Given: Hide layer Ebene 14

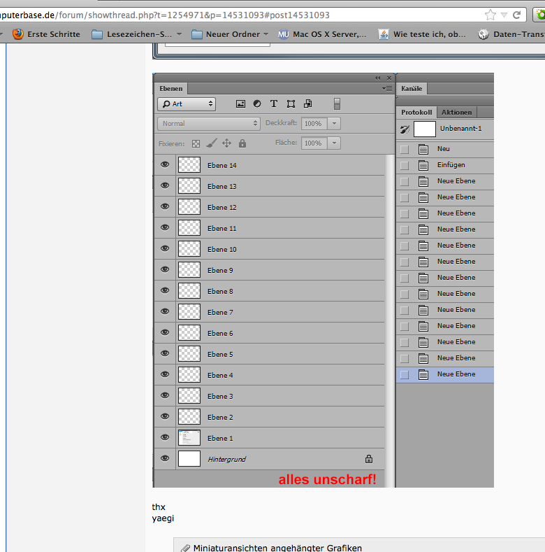Looking at the screenshot, I should 165,164.
